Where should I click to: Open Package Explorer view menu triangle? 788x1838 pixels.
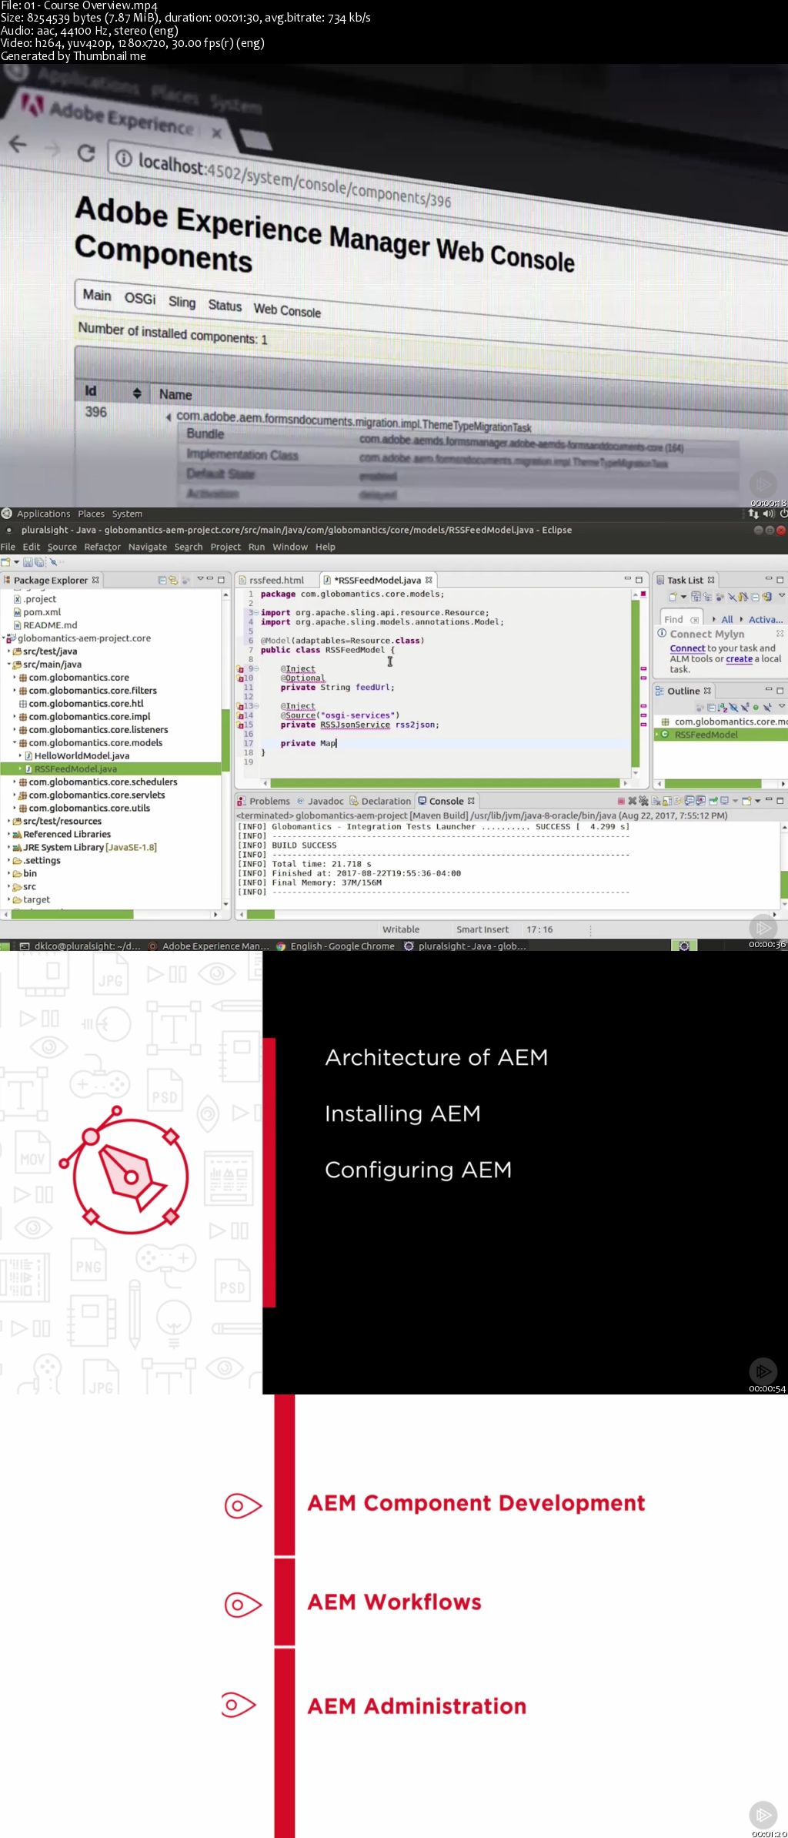(200, 579)
